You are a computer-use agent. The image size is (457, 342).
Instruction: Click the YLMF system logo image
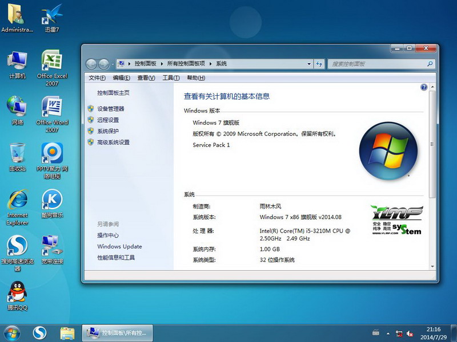pyautogui.click(x=396, y=220)
